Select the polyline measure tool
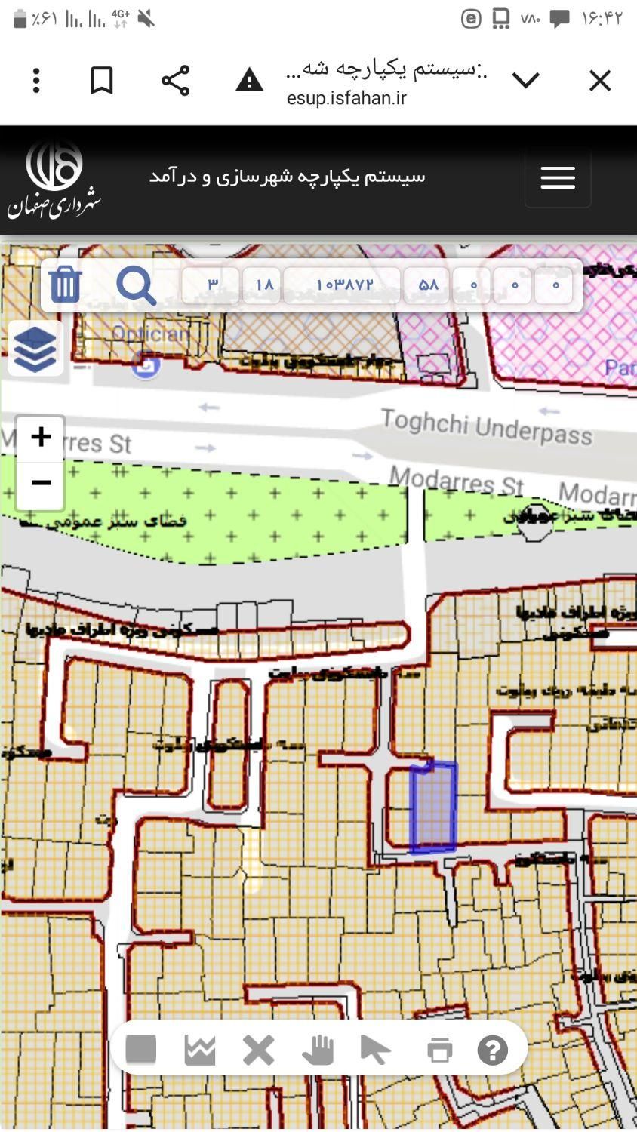Viewport: 637px width, 1132px height. tap(200, 1049)
